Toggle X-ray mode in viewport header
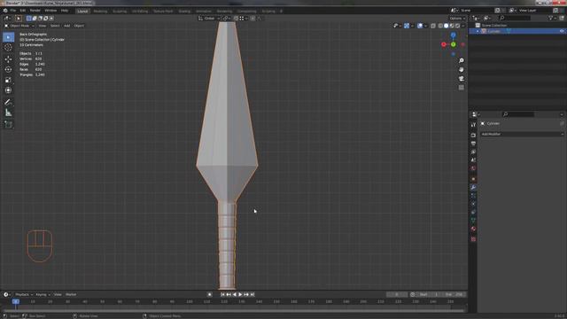Image resolution: width=567 pixels, height=319 pixels. pos(433,26)
